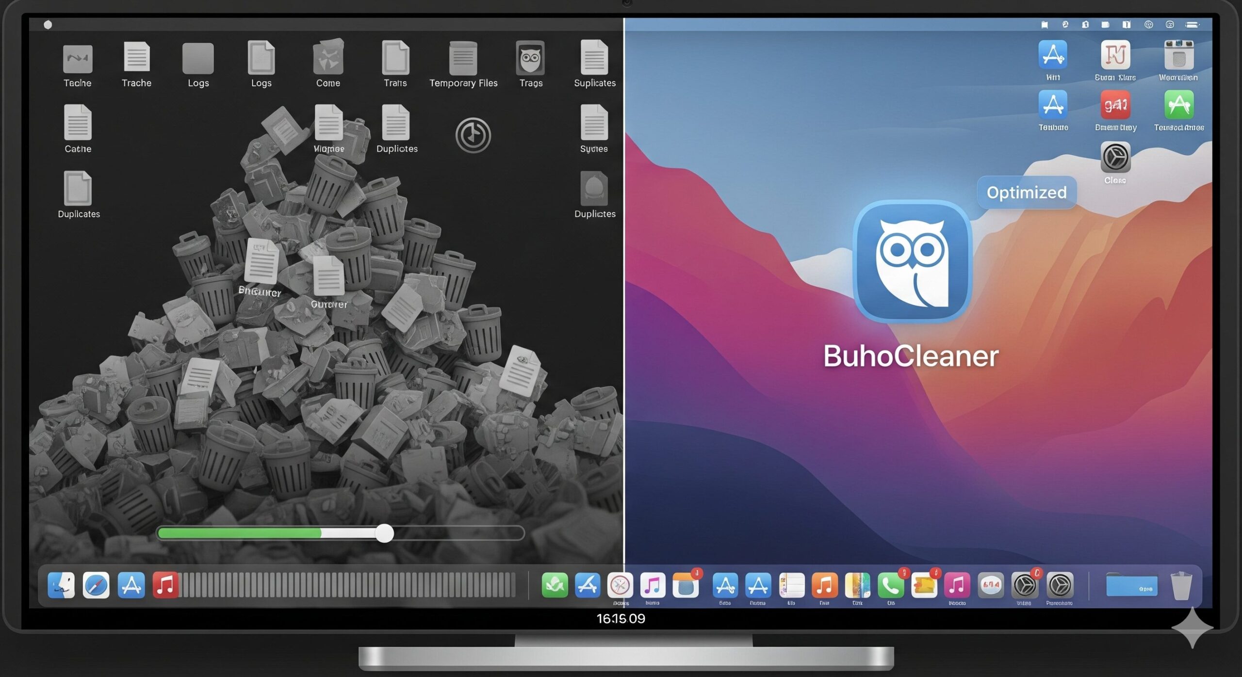Image resolution: width=1242 pixels, height=677 pixels.
Task: Open the Duplicates icon below Cathe
Action: [x=78, y=188]
